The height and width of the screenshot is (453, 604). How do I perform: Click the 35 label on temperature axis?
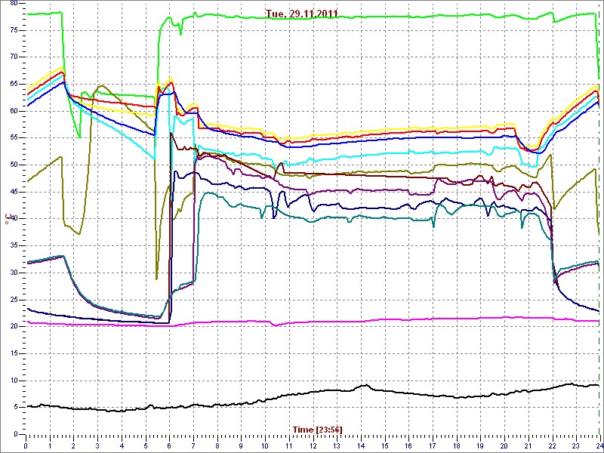coord(14,246)
